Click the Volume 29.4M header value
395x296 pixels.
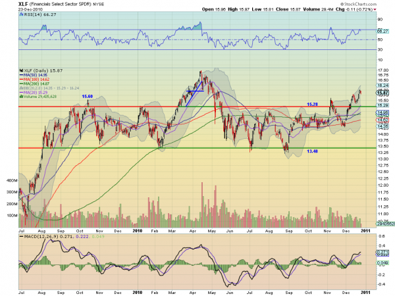tap(318, 9)
